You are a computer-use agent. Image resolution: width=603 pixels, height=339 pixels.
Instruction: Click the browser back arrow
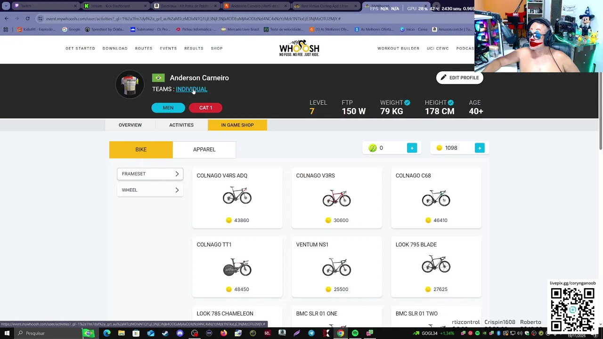(6, 18)
